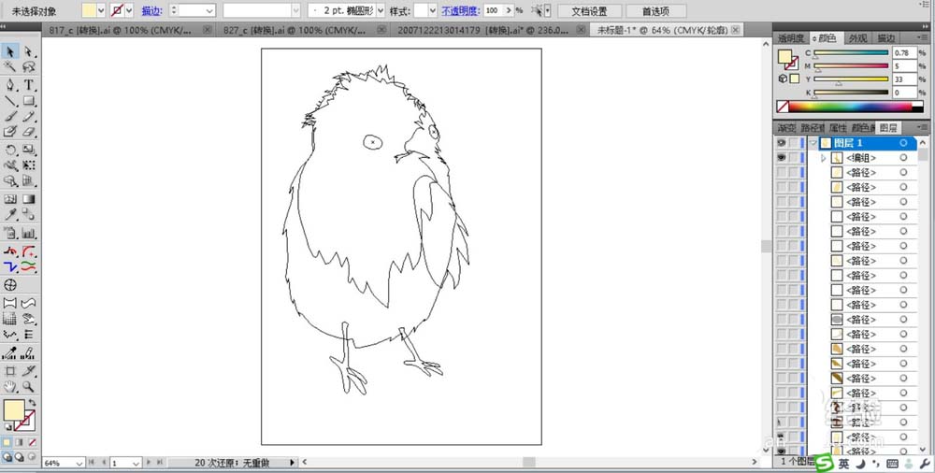
Task: Click target circle of 图层 1
Action: pyautogui.click(x=903, y=143)
